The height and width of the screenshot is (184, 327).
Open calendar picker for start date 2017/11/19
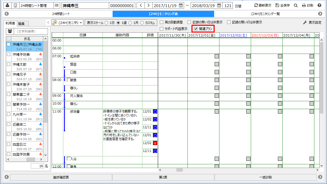[x=181, y=5]
